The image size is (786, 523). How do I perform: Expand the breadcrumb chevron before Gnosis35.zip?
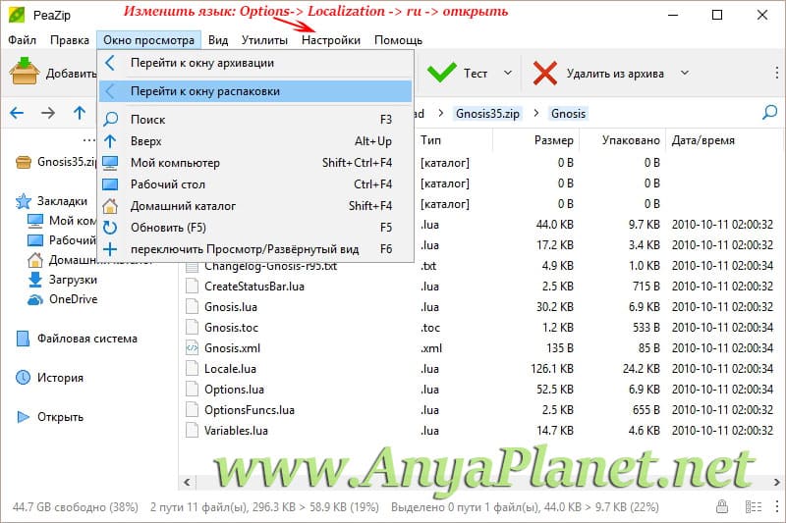click(440, 114)
